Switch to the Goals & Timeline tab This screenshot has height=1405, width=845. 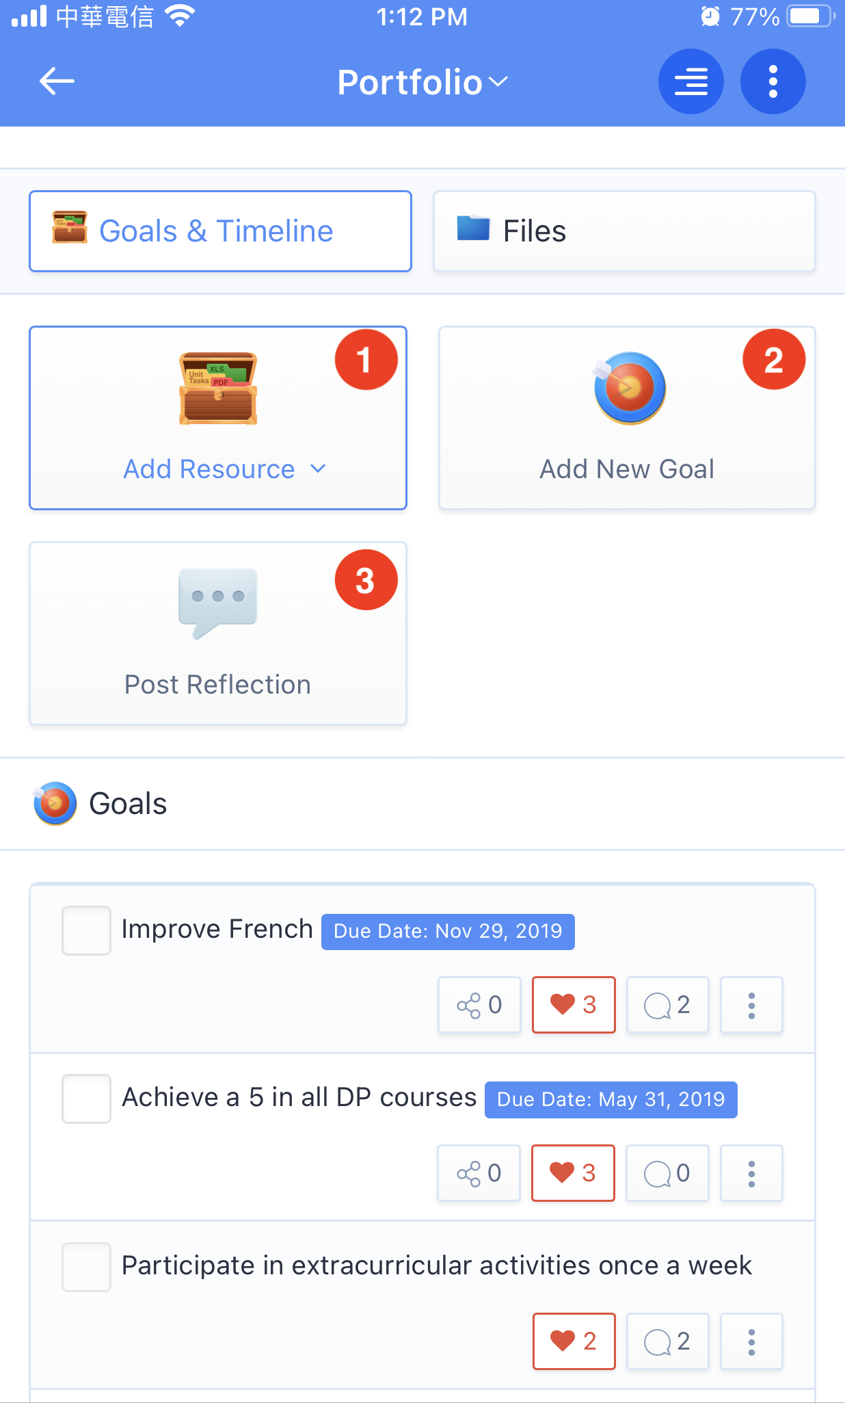[220, 231]
